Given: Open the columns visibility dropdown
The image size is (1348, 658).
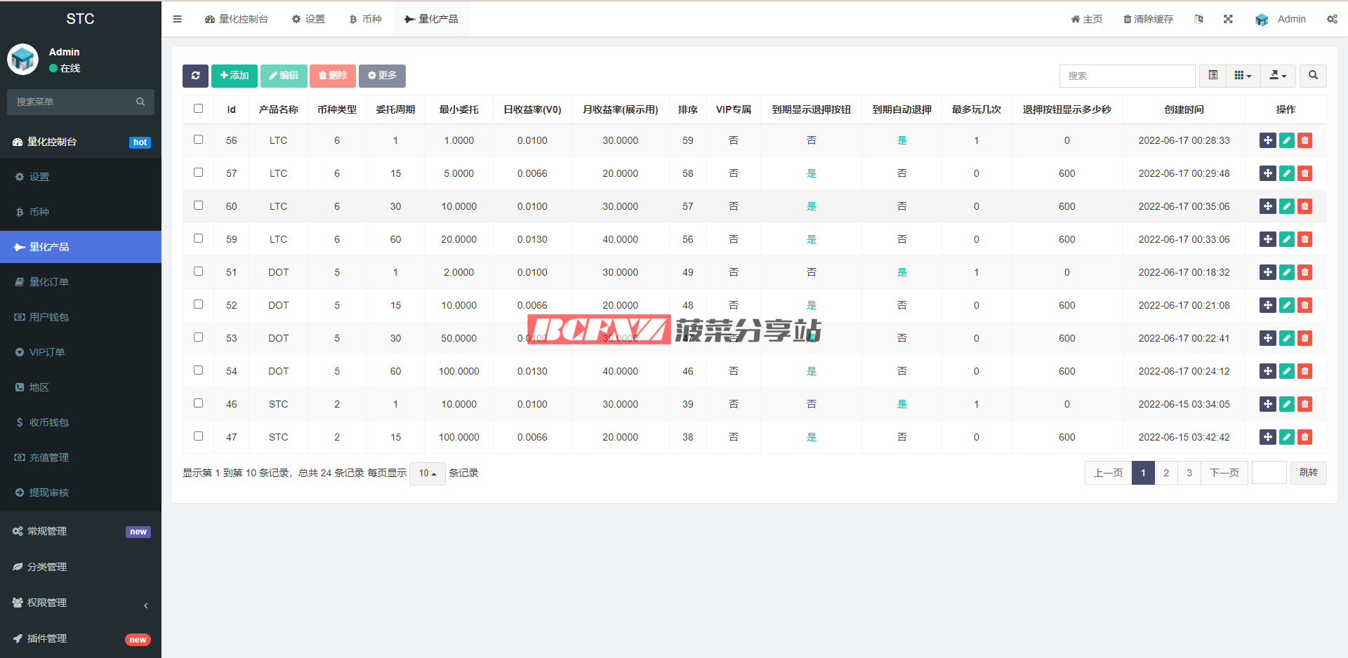Looking at the screenshot, I should [x=1243, y=76].
